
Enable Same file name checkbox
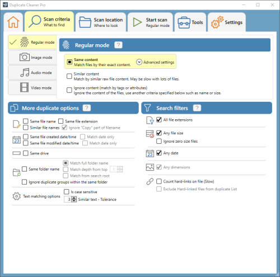click(26, 121)
